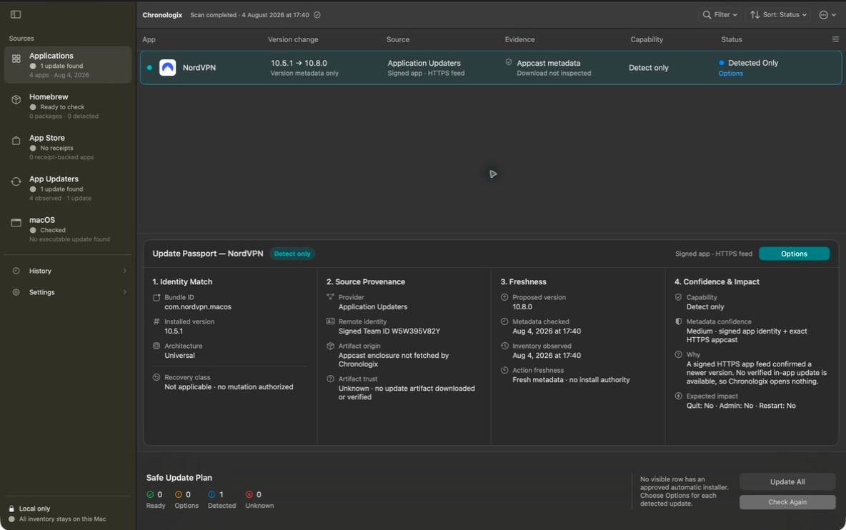This screenshot has width=846, height=530.
Task: Click the Detect only badge in passport
Action: pos(292,254)
